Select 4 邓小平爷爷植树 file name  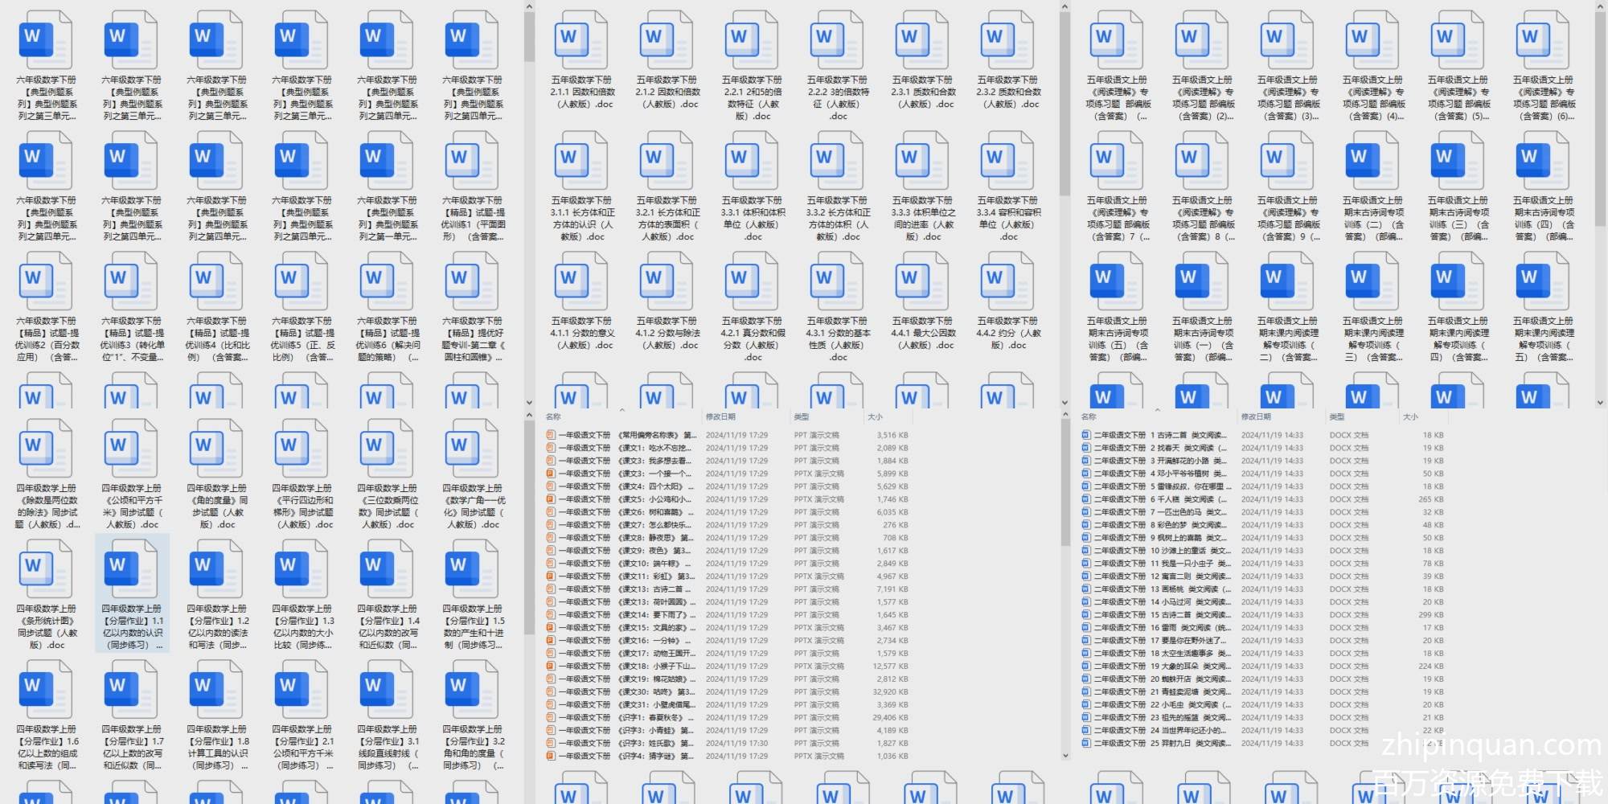coord(1162,474)
